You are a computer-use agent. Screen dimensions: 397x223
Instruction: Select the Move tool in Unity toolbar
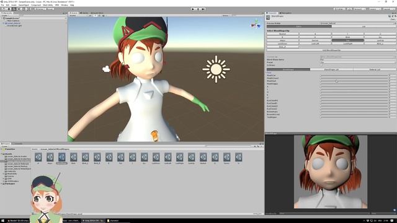[9, 9]
